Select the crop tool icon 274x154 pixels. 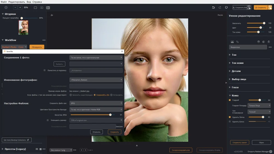tap(237, 42)
